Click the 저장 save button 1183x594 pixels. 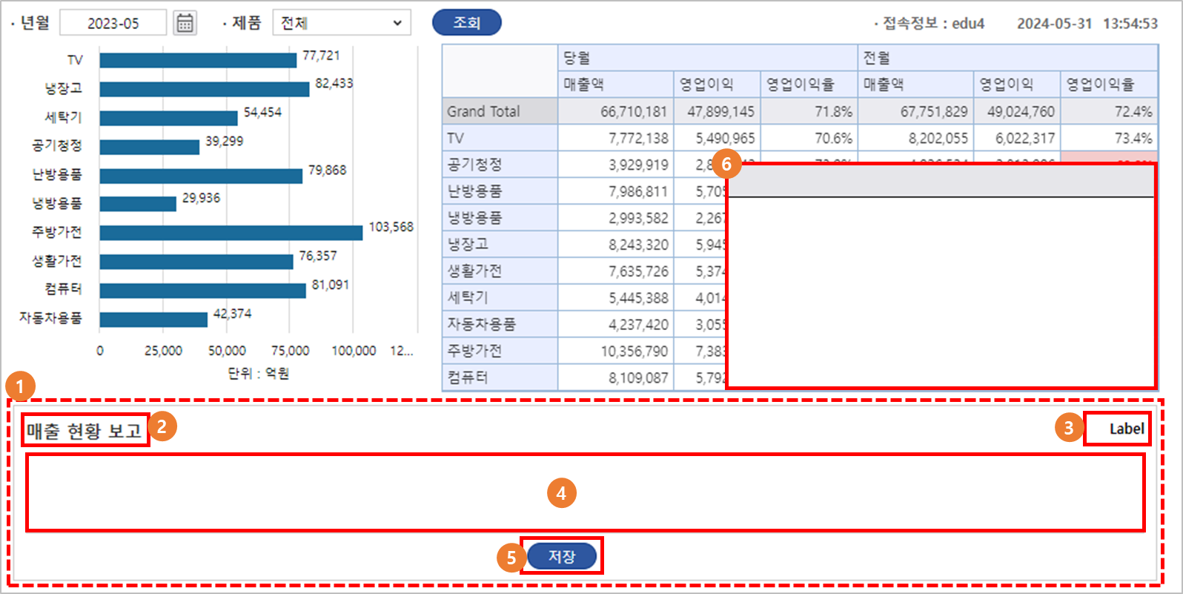(x=562, y=556)
